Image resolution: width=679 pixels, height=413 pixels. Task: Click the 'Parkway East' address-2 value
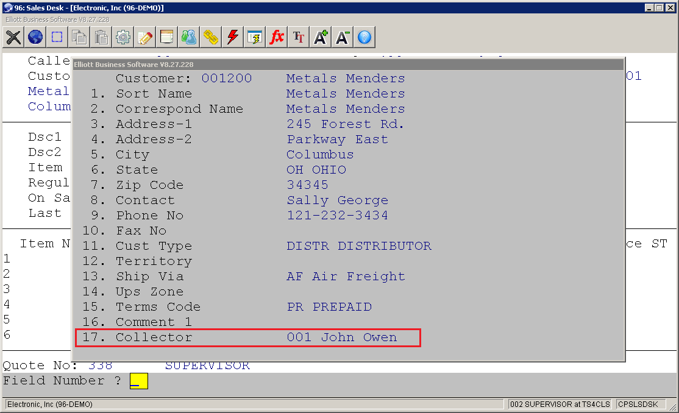(x=337, y=139)
